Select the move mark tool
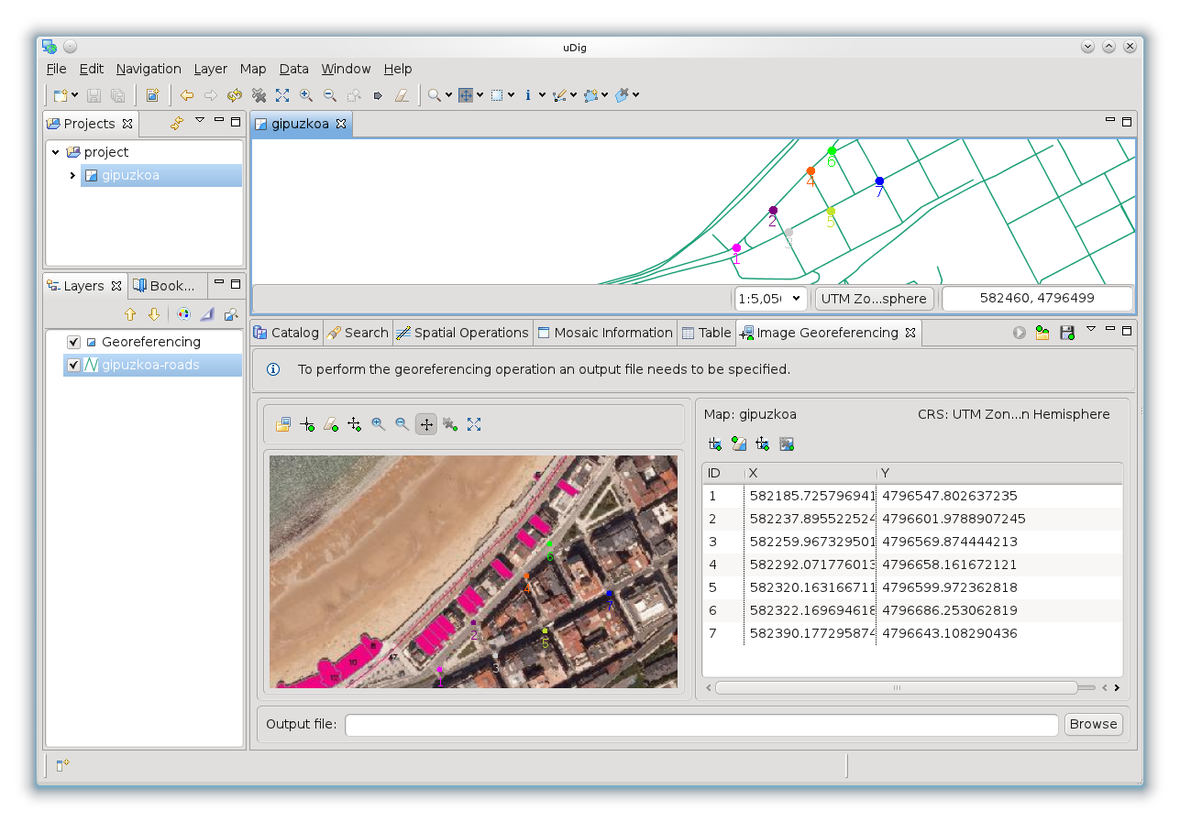This screenshot has height=822, width=1180. [354, 423]
